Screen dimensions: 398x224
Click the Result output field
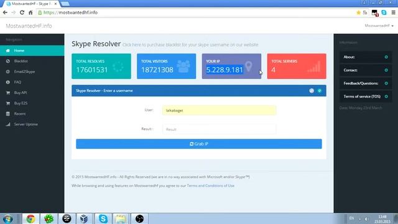click(220, 129)
